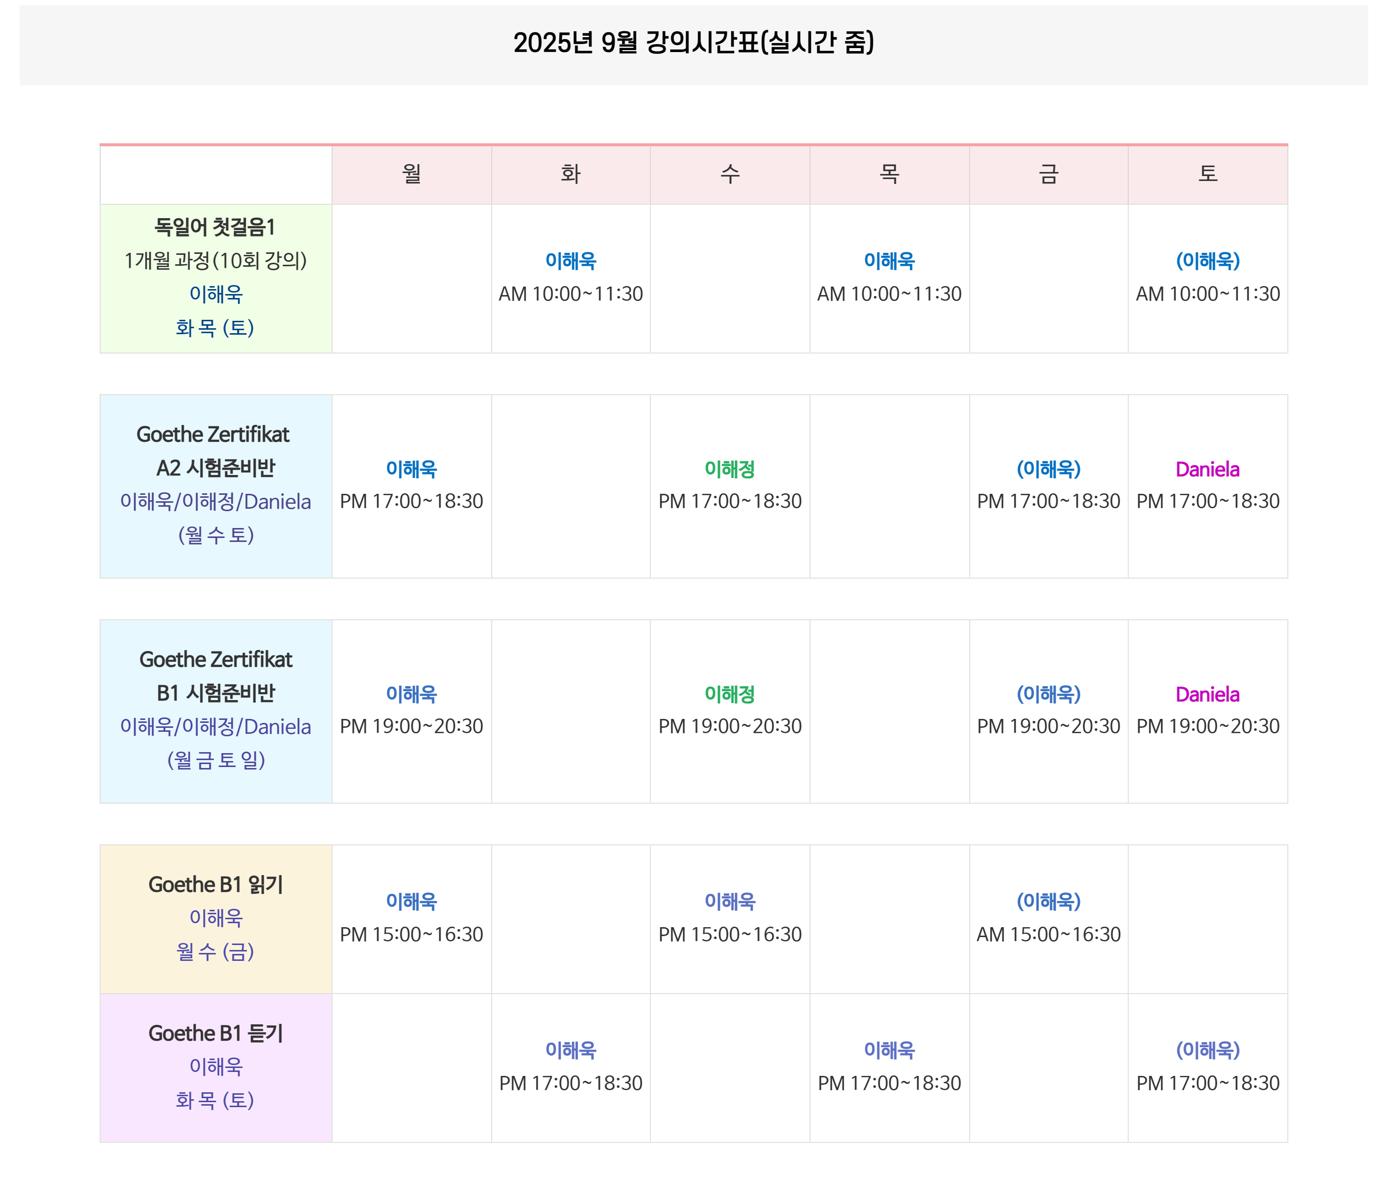Click Tuesday 이해욱 AM 10:00~11:30 class
The image size is (1388, 1184).
tap(571, 278)
